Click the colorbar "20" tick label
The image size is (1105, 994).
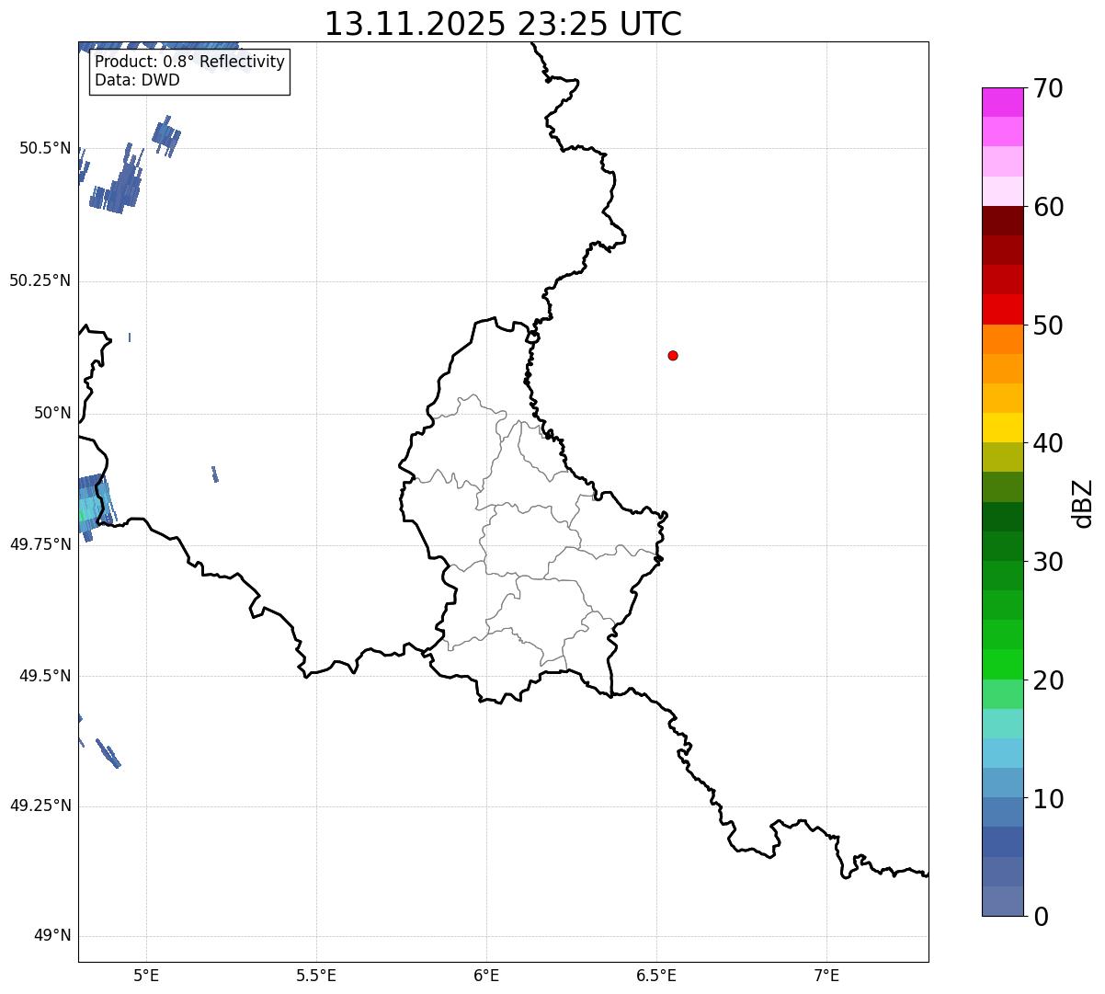pyautogui.click(x=1048, y=680)
